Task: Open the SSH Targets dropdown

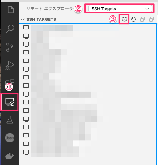Action: click(x=120, y=9)
